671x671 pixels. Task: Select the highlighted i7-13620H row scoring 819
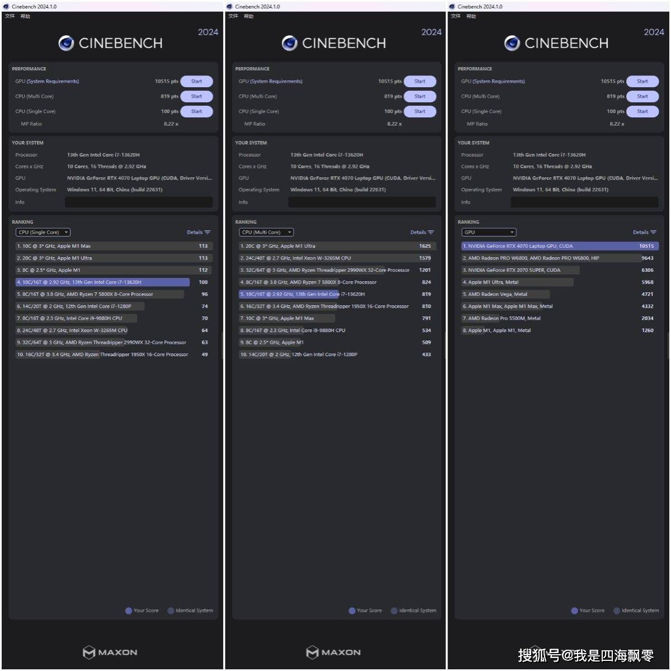[x=337, y=294]
